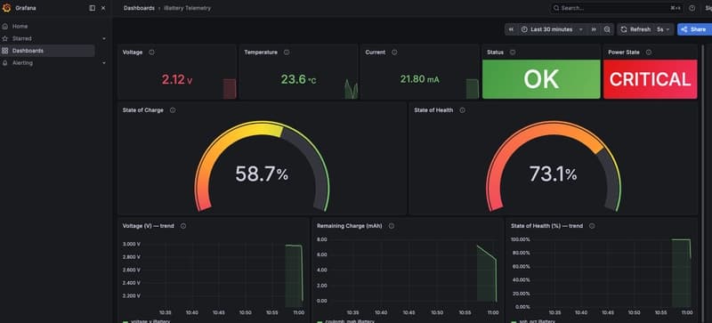Click the 2.12 V voltage value
The image size is (712, 323).
click(177, 80)
